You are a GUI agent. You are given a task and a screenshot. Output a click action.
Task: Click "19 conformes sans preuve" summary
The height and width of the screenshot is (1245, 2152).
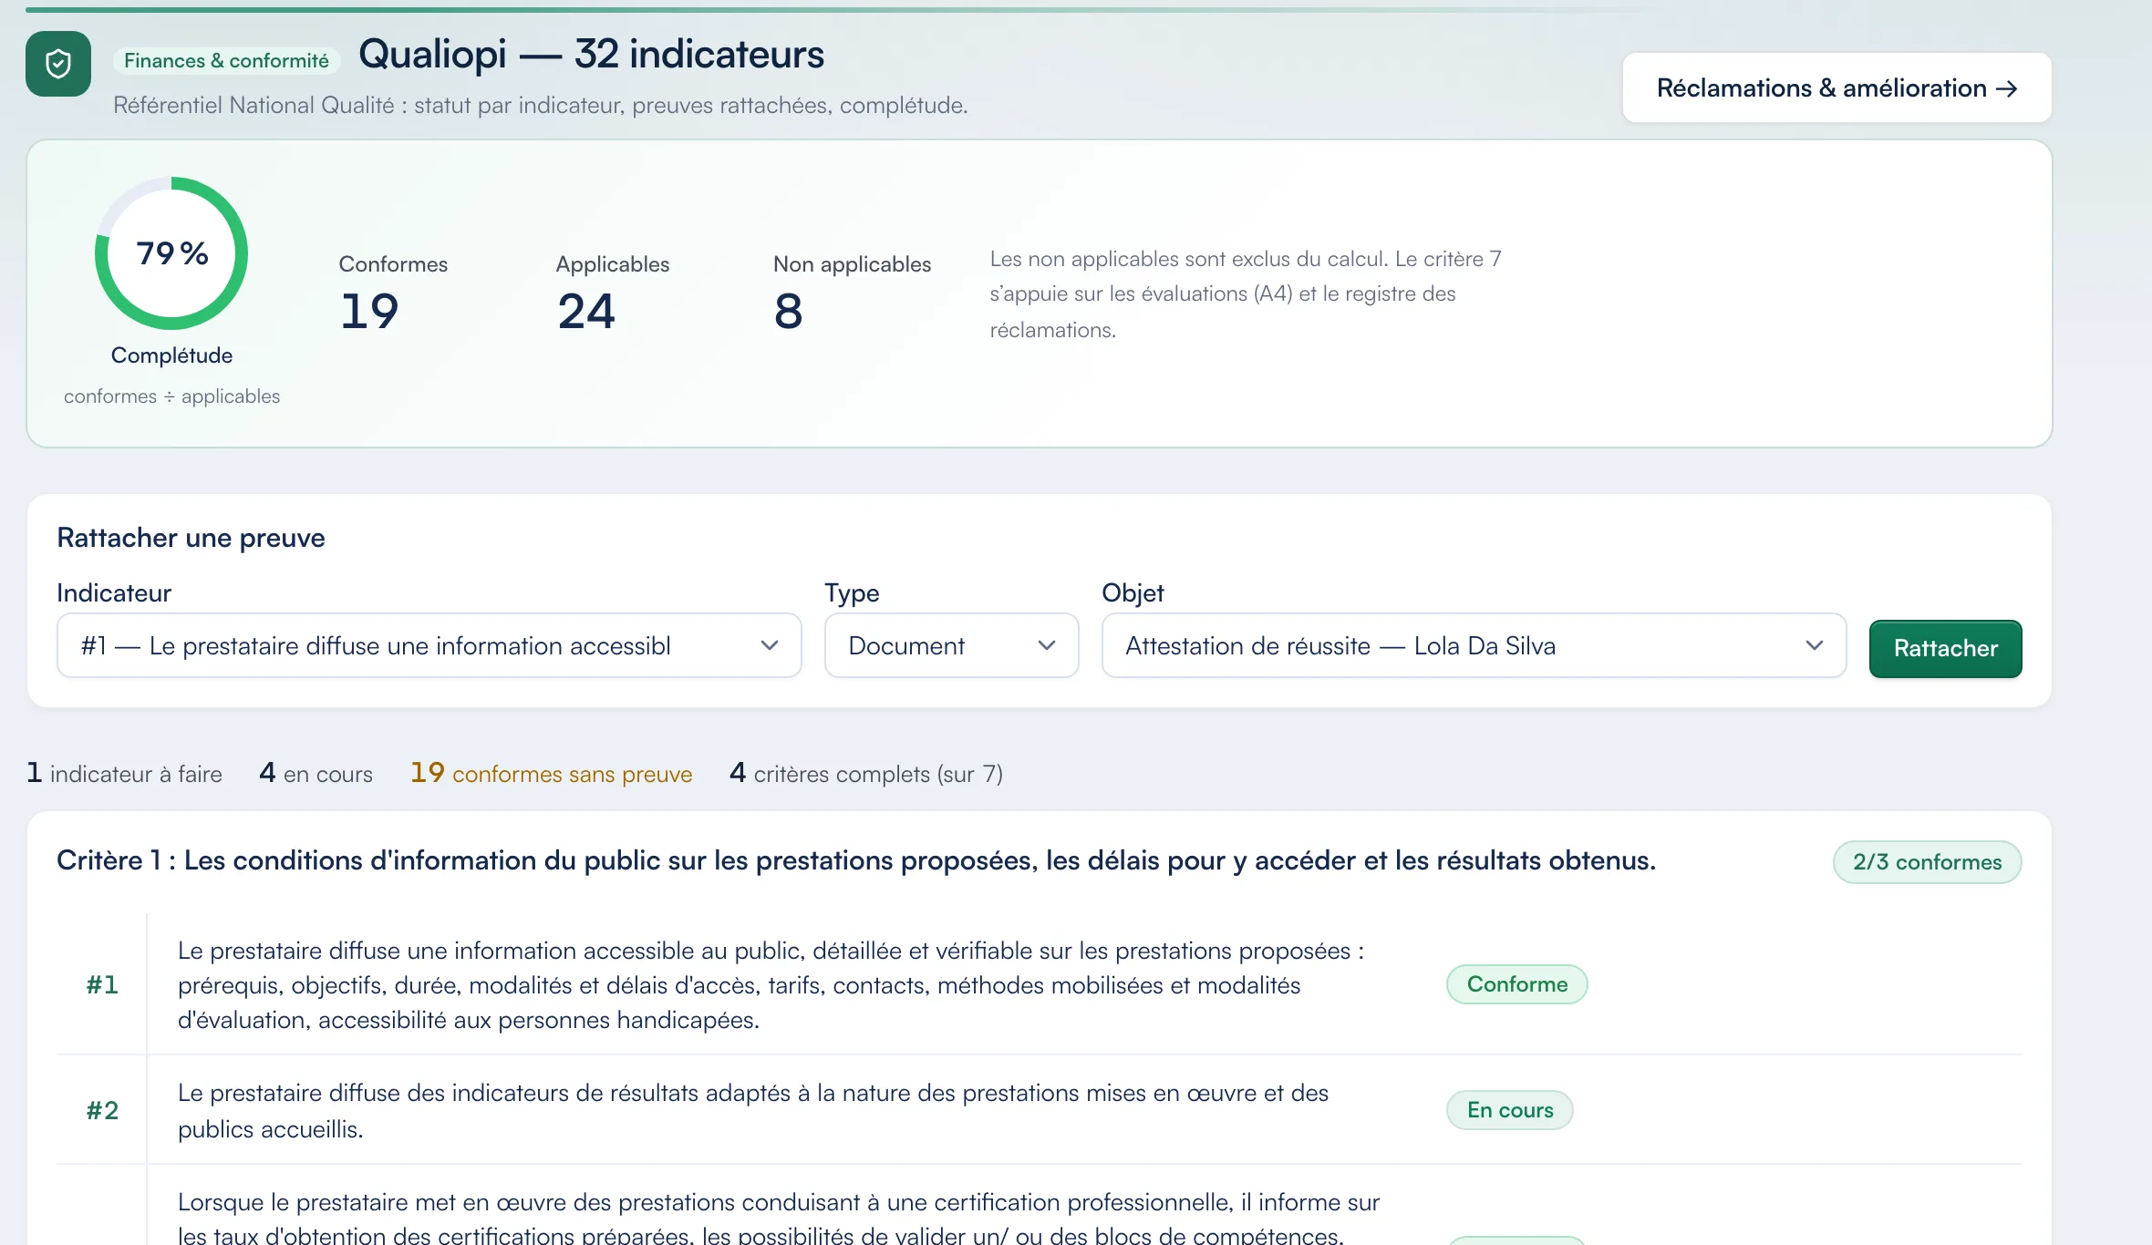click(551, 773)
